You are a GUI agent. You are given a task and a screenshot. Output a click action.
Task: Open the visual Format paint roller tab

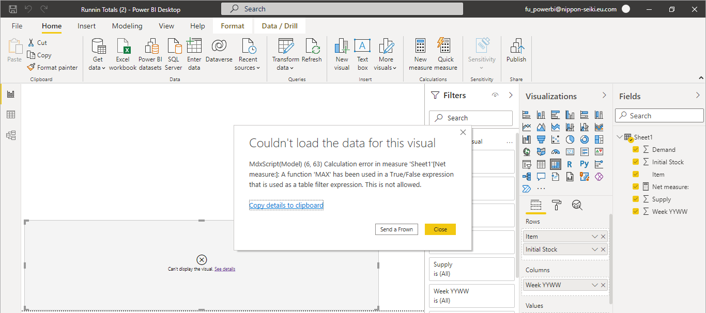coord(557,205)
